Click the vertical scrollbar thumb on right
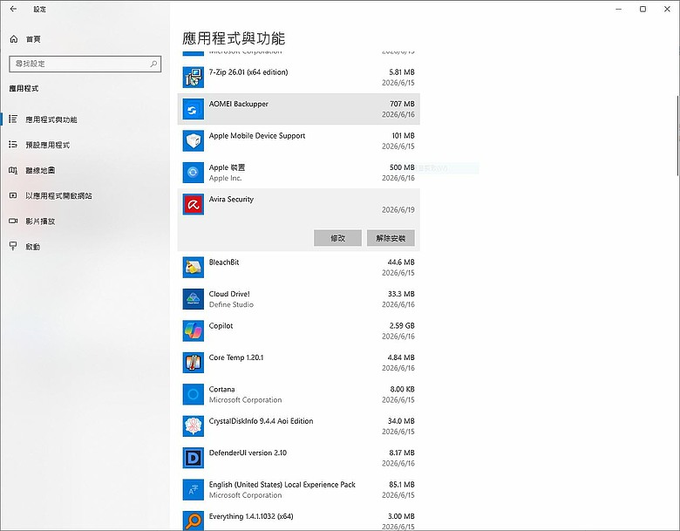The image size is (680, 531). point(677,135)
